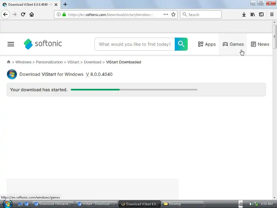Viewport: 277px width, 208px height.
Task: Open the Games section
Action: (x=233, y=44)
